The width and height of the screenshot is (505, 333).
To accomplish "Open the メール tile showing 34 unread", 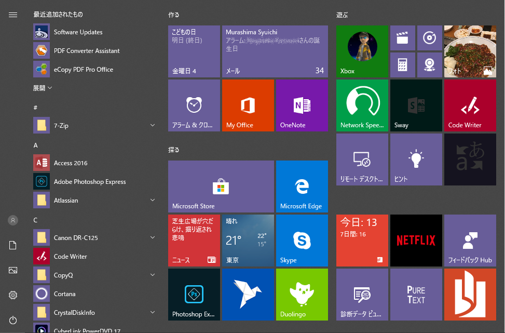I will coord(275,51).
